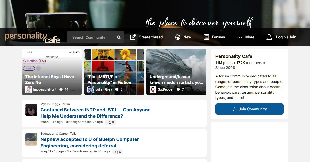Open "Nephew accepted to U of Guelph" thread
The height and width of the screenshot is (162, 310).
click(90, 142)
